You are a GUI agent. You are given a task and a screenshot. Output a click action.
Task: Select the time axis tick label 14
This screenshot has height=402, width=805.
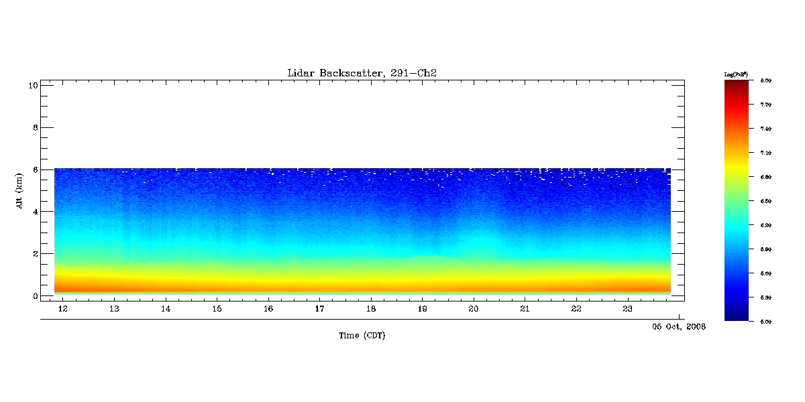166,309
